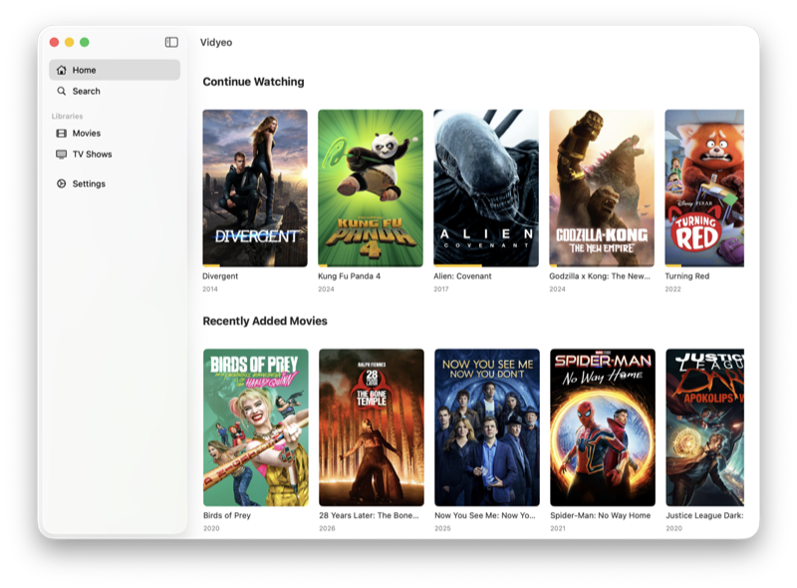This screenshot has height=588, width=797.
Task: Open the TV Shows library label
Action: [92, 154]
